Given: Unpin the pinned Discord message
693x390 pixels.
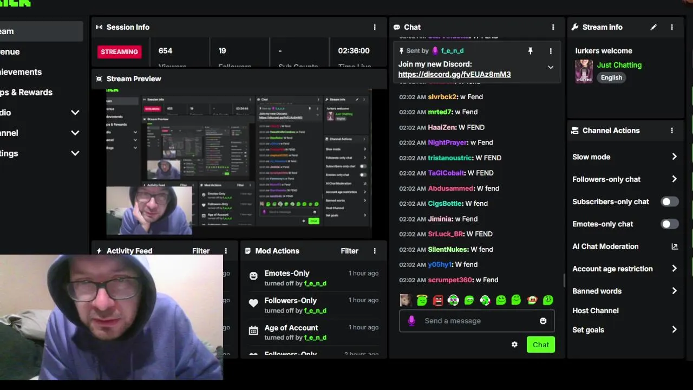Looking at the screenshot, I should tap(530, 51).
